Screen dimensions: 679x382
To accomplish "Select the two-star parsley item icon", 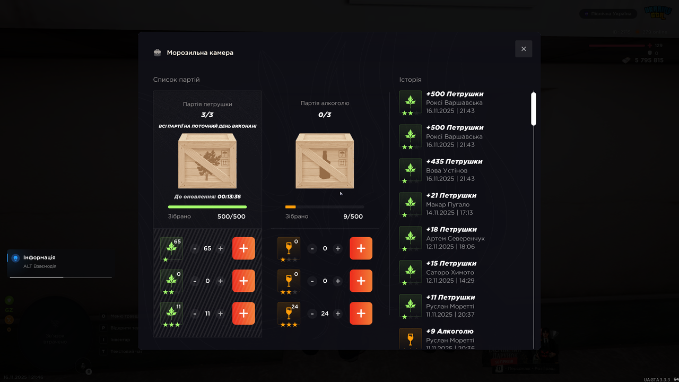I will click(x=171, y=281).
